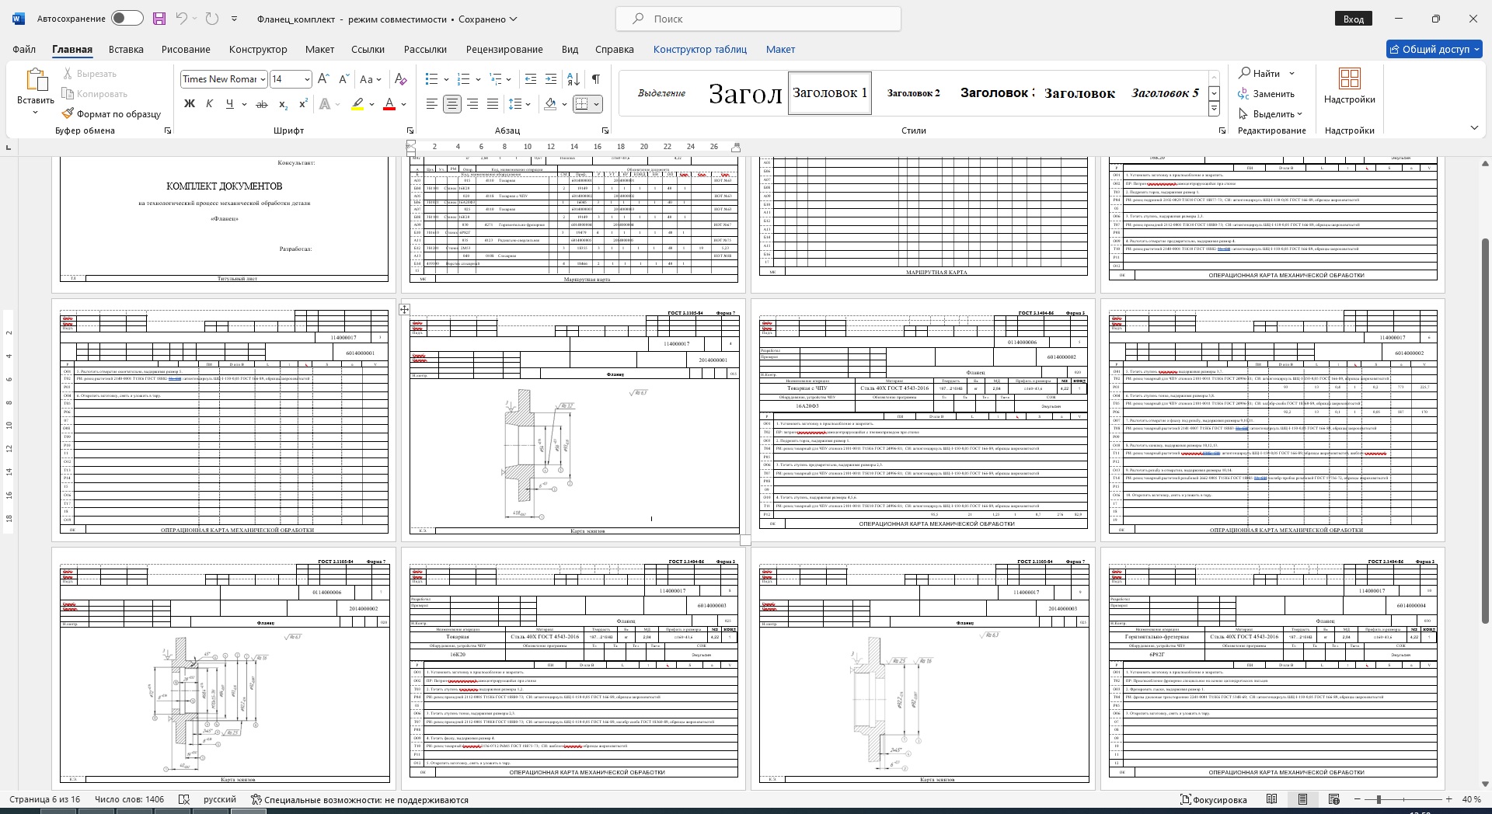Expand the styles gallery list

pos(1214,110)
